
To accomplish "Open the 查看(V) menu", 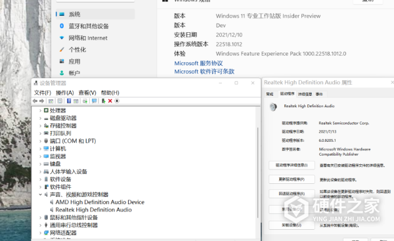I will click(x=87, y=93).
